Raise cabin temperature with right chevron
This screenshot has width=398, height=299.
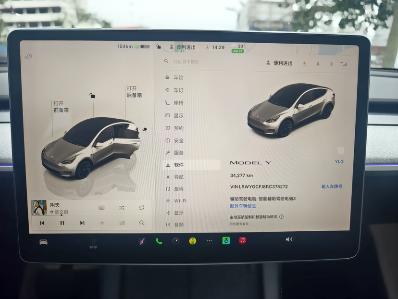pyautogui.click(x=106, y=241)
